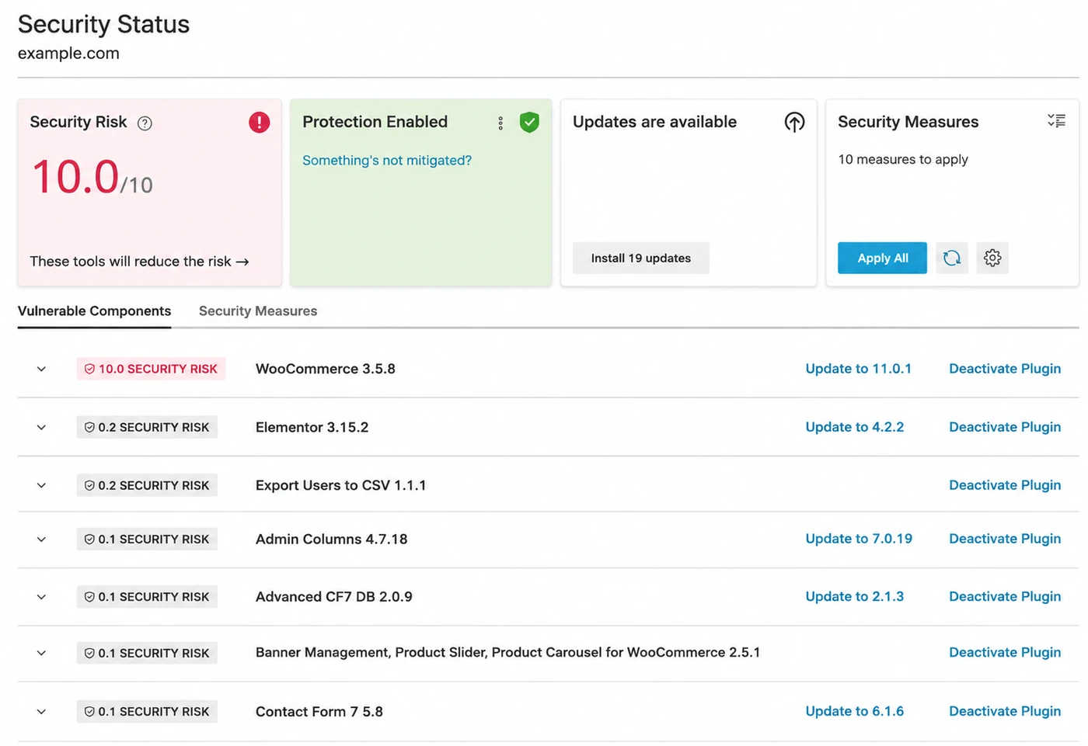
Task: Expand the Contact Form 7 row
Action: 41,711
